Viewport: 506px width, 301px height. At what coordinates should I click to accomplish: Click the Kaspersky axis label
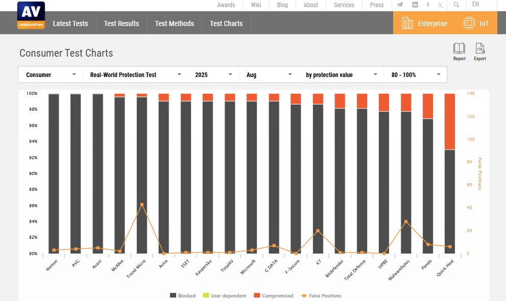click(203, 267)
